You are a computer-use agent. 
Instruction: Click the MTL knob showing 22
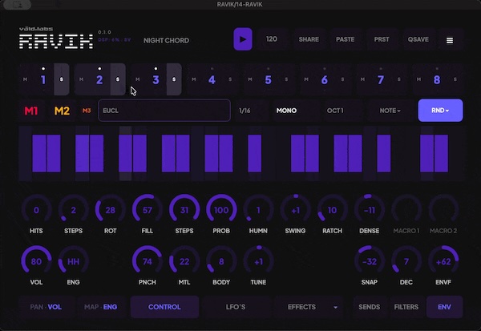pos(184,261)
